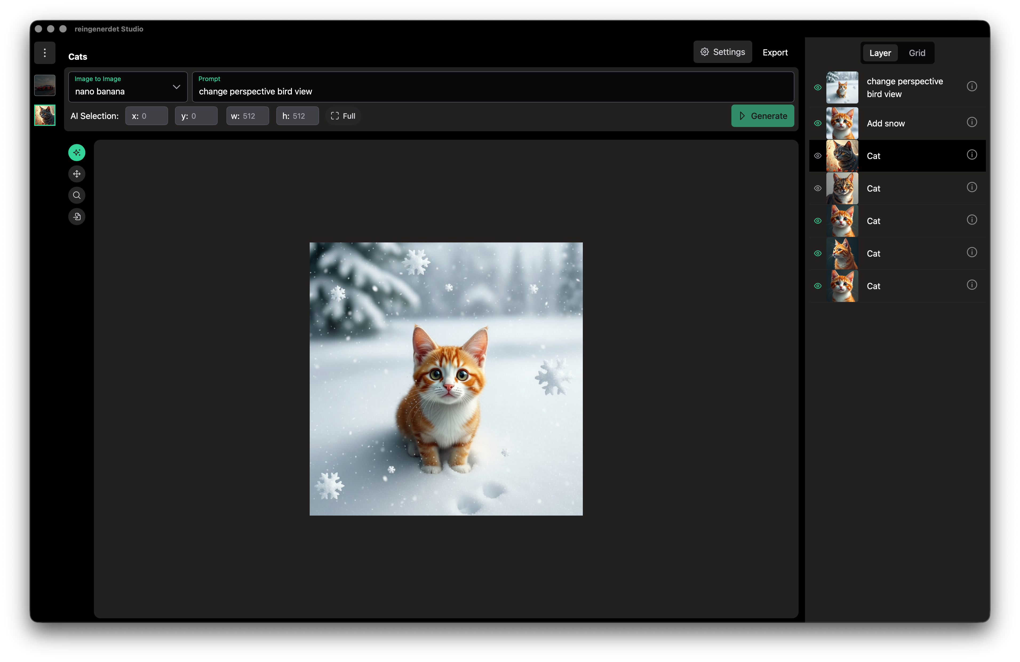Open the dark car project thumbnail

(x=45, y=85)
